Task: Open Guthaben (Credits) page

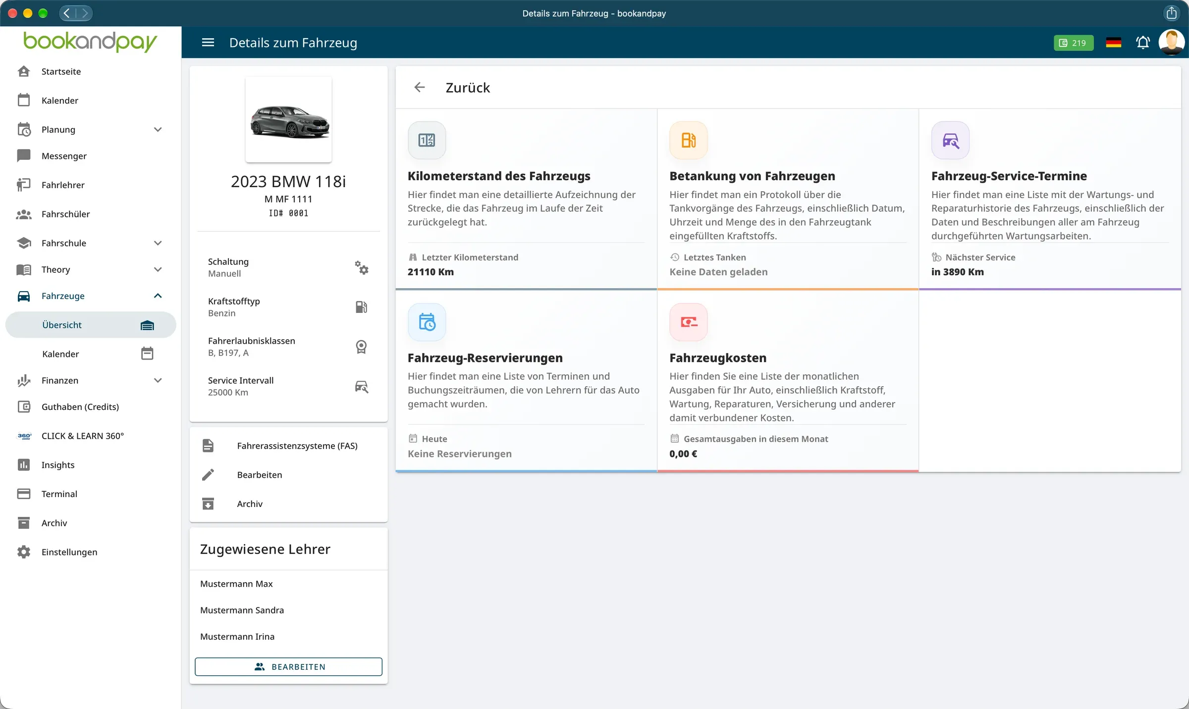Action: (x=91, y=406)
